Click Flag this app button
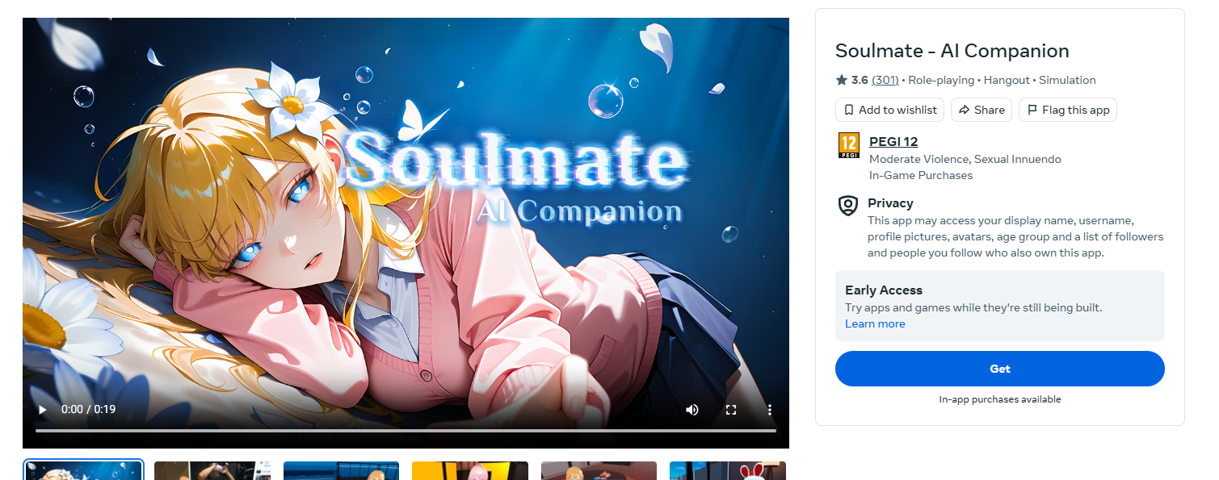 tap(1068, 110)
